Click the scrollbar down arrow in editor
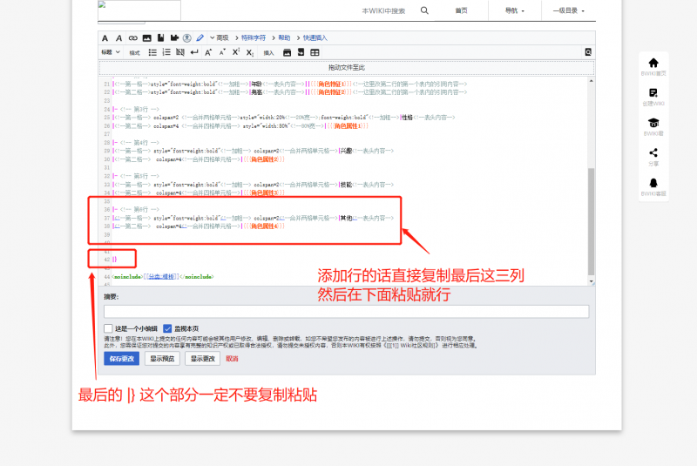The height and width of the screenshot is (466, 697). tap(592, 281)
